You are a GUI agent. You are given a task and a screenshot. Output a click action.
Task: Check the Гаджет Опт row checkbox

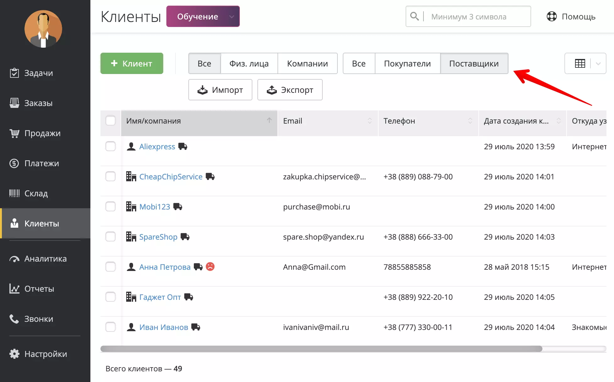[110, 297]
